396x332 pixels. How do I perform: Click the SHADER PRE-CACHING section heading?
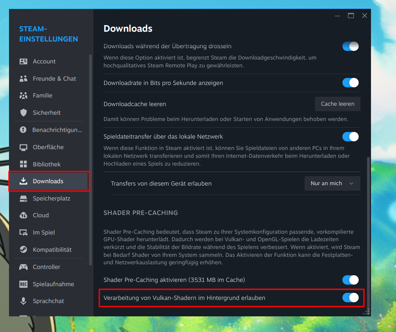tap(141, 213)
